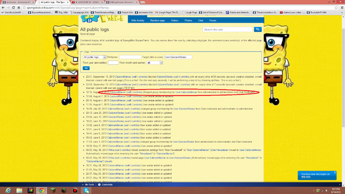
Task: Click the SpongeBob wiki logo
Action: coord(102,19)
